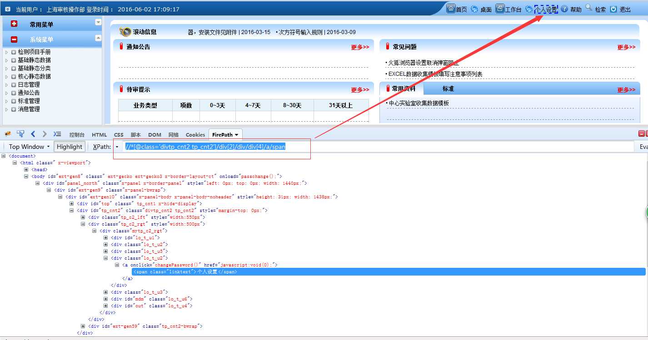Open 更多>> in the 通知公告 section
This screenshot has width=648, height=340.
[360, 47]
